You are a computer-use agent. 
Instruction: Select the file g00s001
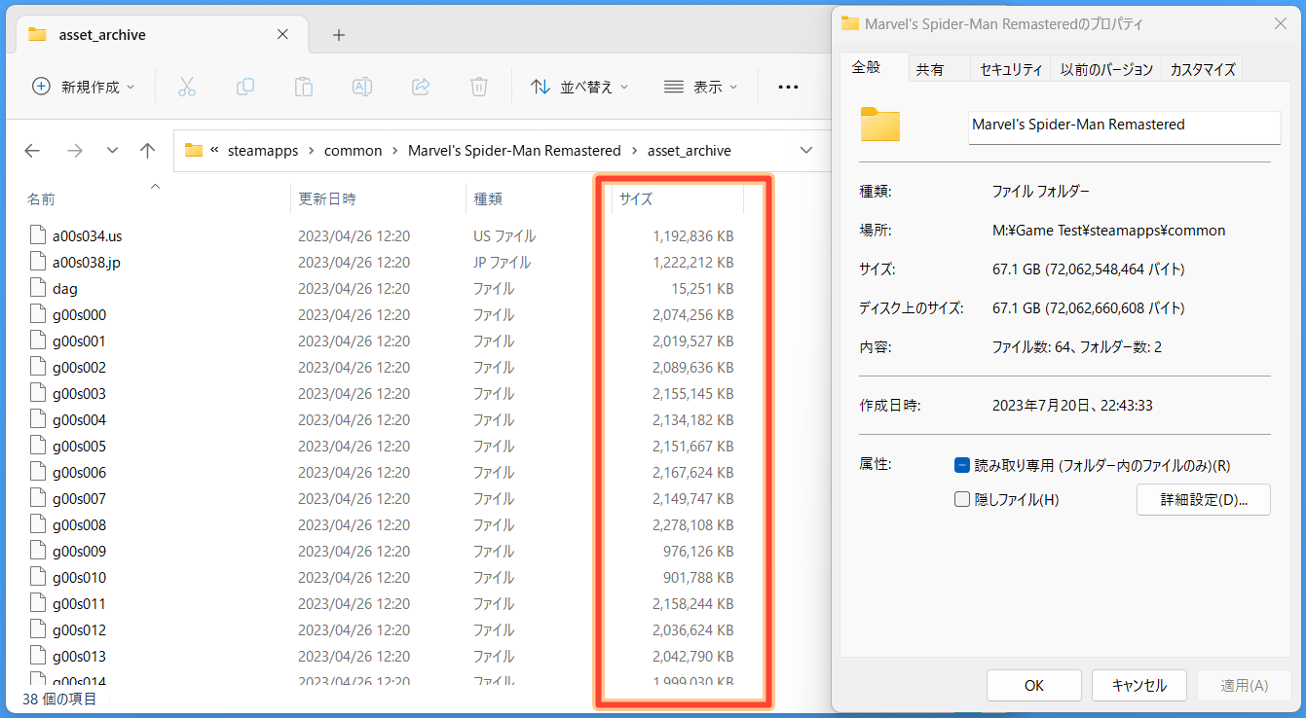79,341
